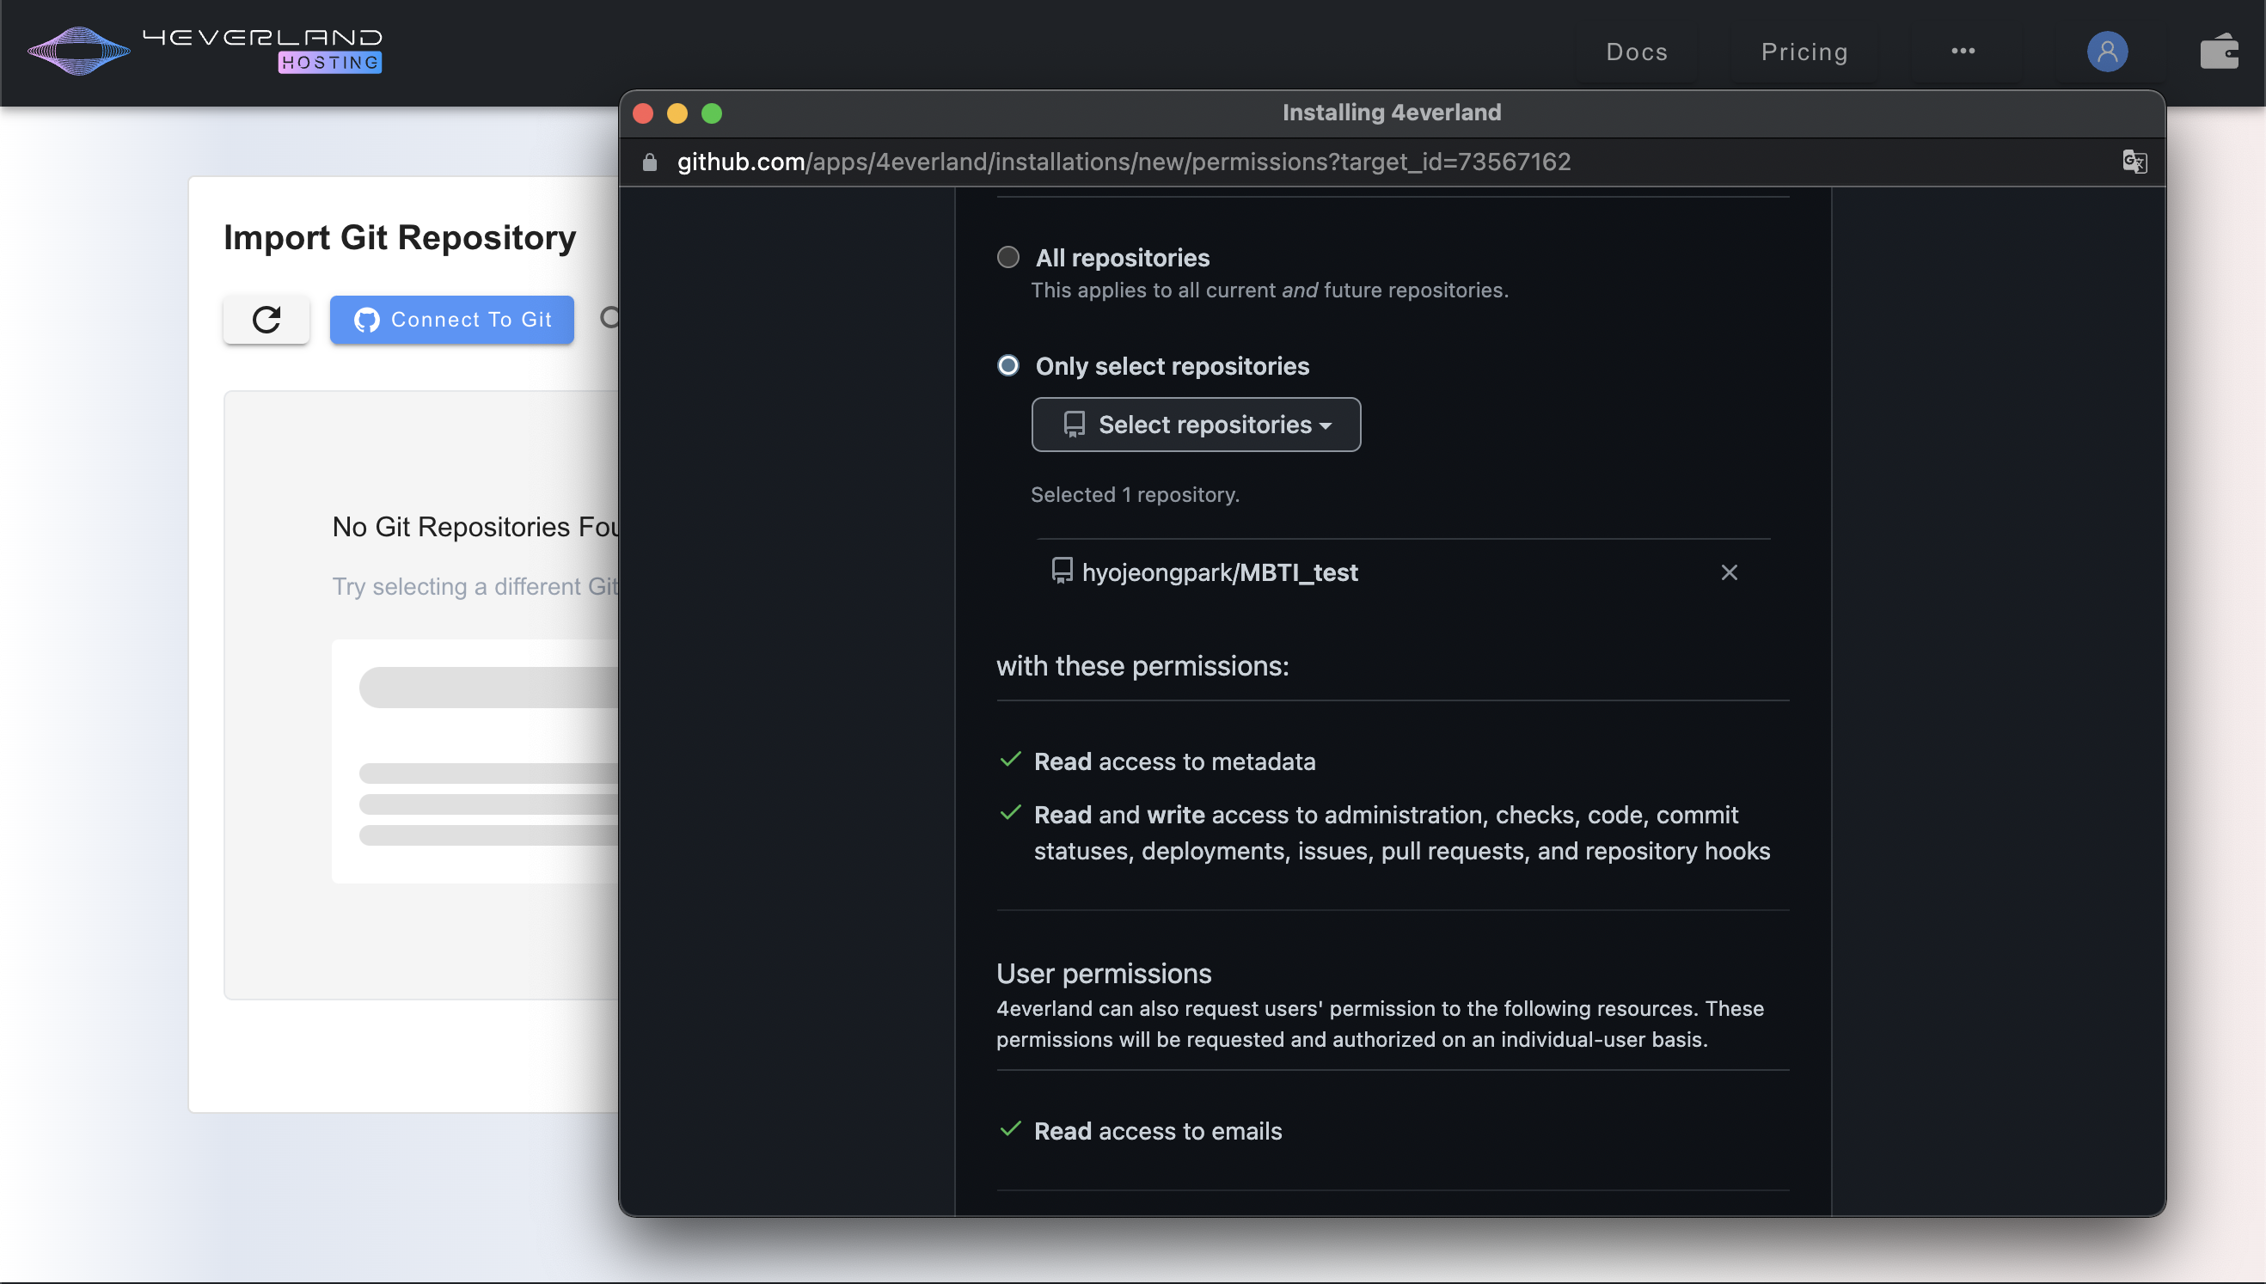Click the refresh repositories icon button
Image resolution: width=2266 pixels, height=1284 pixels.
tap(266, 319)
